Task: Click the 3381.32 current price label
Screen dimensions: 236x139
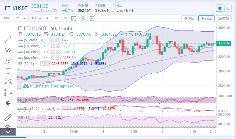Action: click(x=223, y=43)
